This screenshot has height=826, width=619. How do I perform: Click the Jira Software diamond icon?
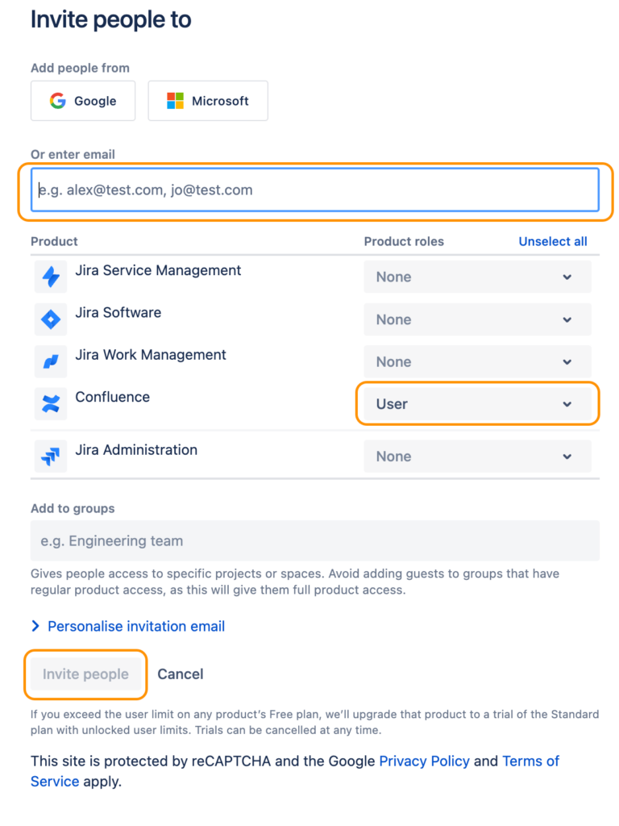point(51,319)
